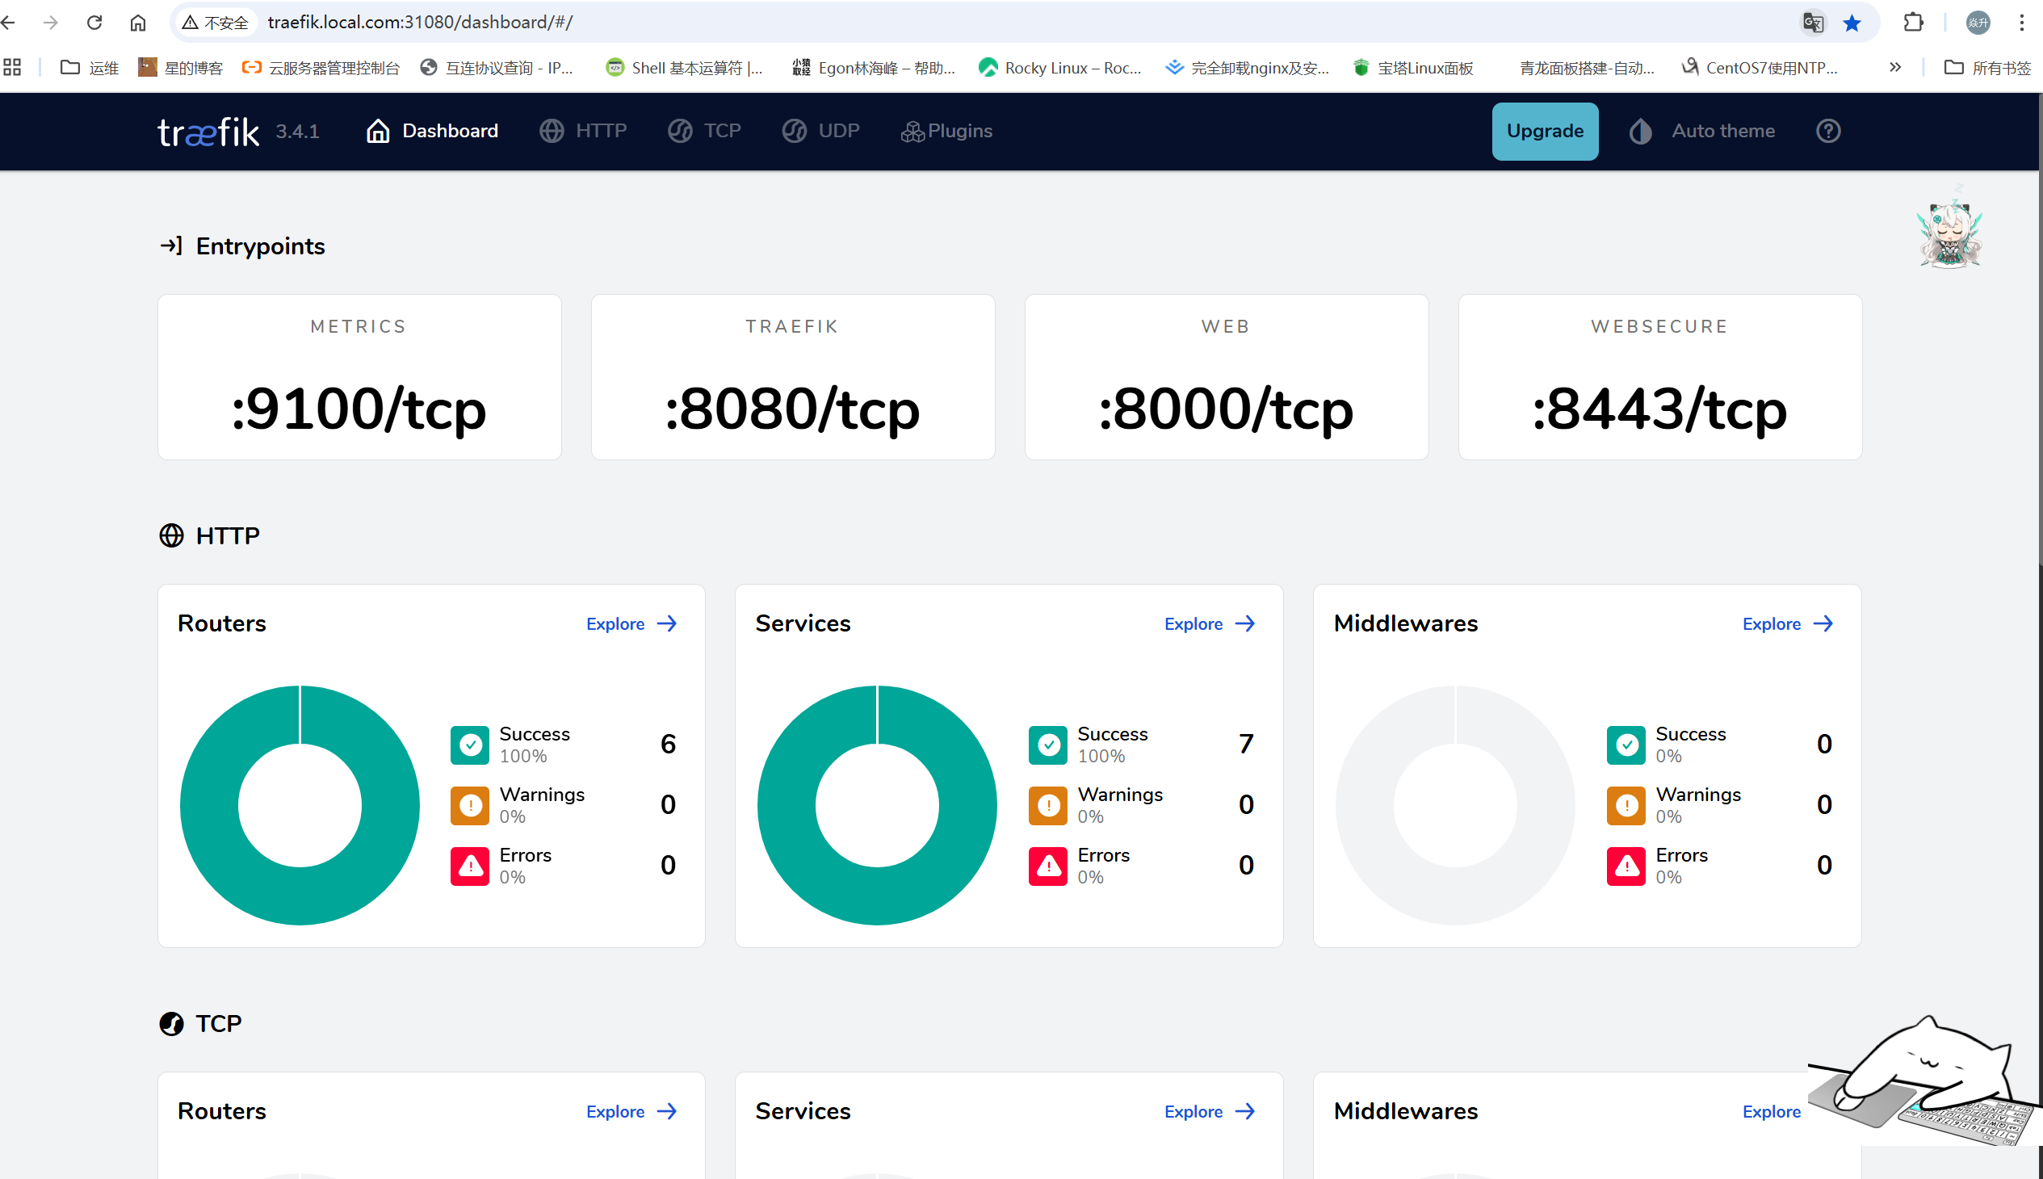
Task: Open the CentOS7使用NTP bookmark
Action: (x=1760, y=68)
